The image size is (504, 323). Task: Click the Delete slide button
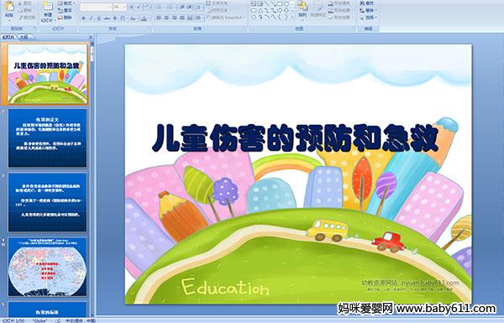point(65,18)
